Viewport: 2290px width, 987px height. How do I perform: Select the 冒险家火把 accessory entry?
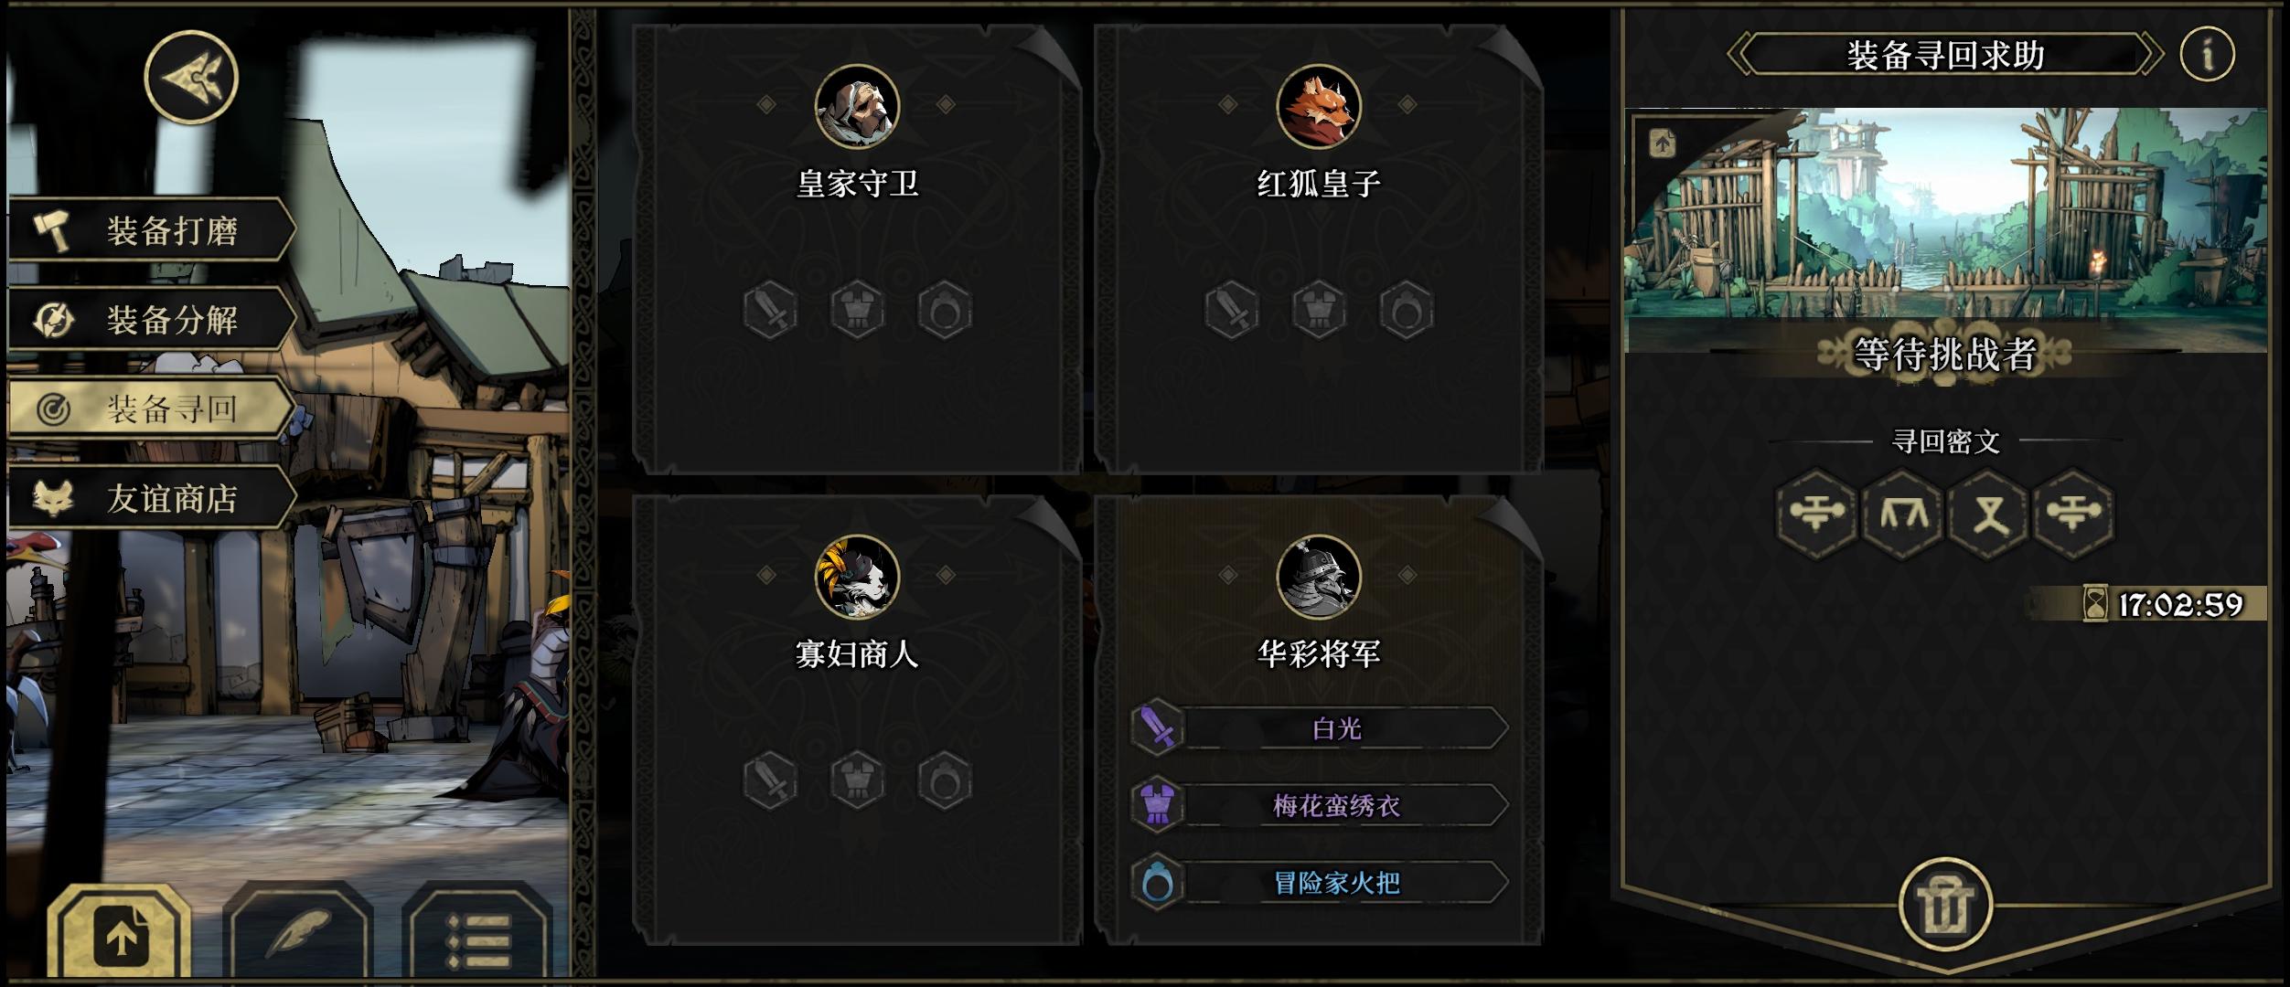(x=1319, y=883)
